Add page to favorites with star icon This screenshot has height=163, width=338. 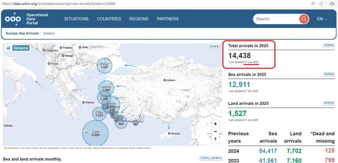click(x=321, y=4)
